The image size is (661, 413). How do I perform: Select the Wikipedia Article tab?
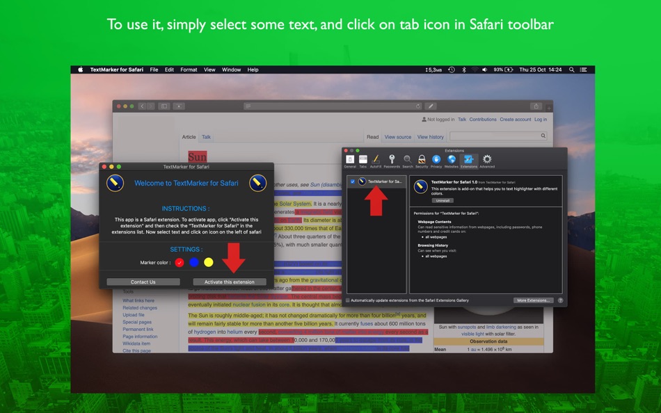189,137
